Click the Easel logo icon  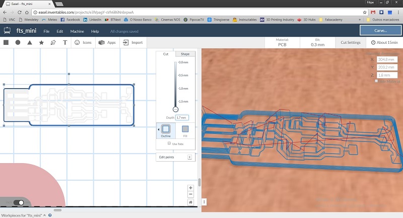point(7,31)
